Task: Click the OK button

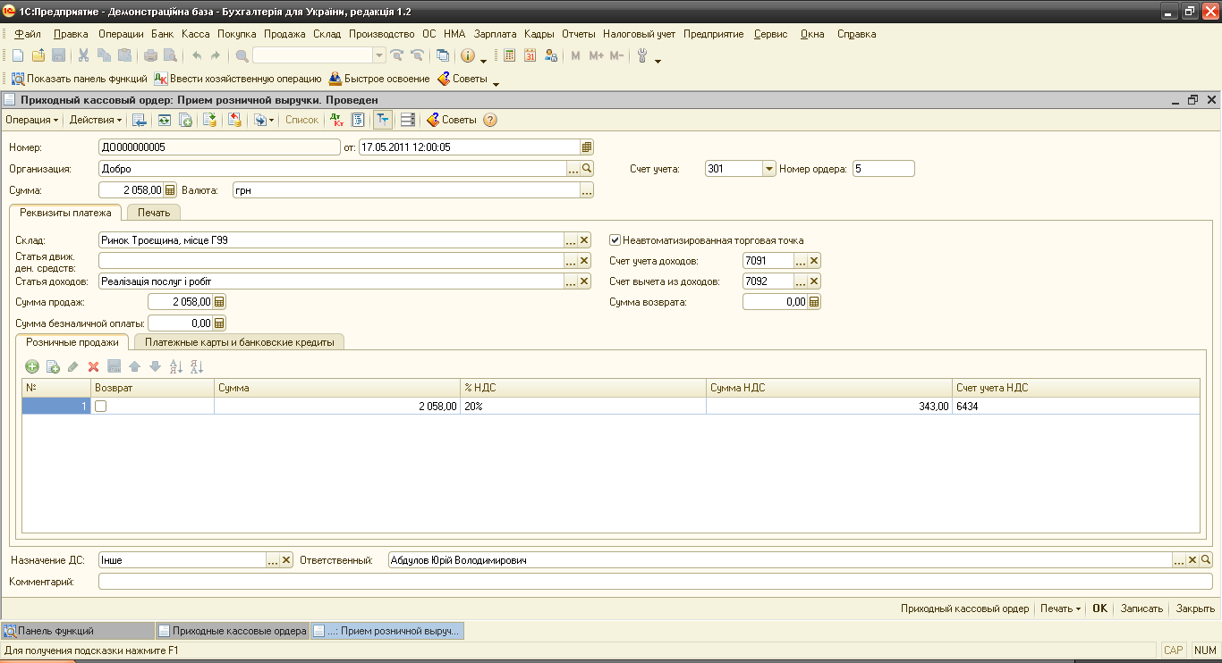Action: point(1099,608)
